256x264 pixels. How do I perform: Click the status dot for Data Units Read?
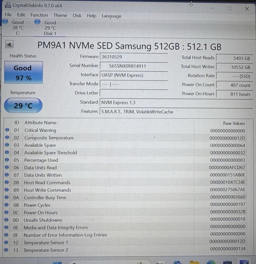click(x=7, y=167)
